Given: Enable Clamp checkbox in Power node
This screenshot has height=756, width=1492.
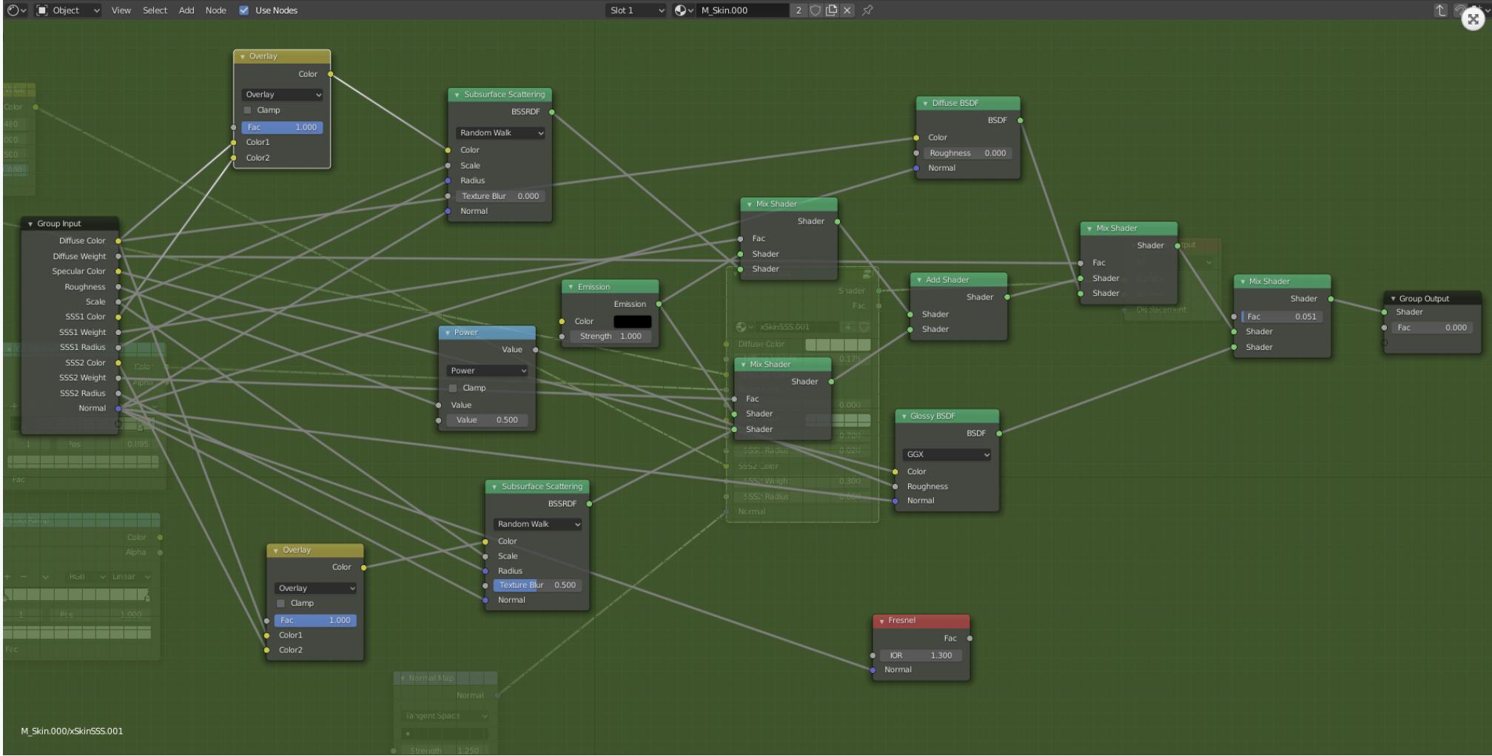Looking at the screenshot, I should [453, 388].
